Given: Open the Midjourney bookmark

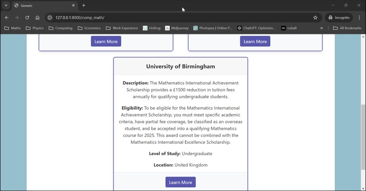Looking at the screenshot, I should 177,28.
